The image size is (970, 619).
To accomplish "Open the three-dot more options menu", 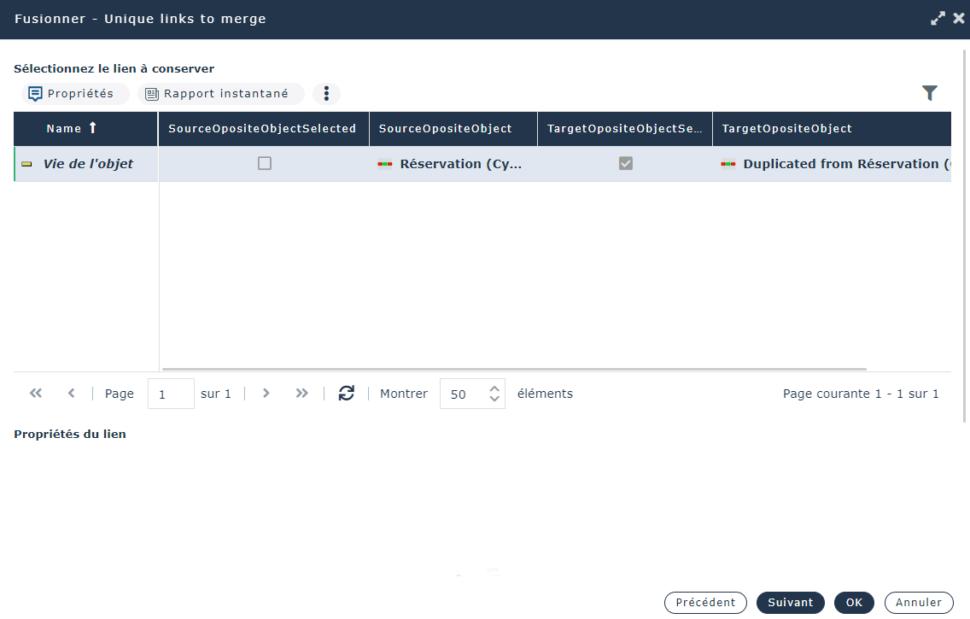I will [326, 94].
